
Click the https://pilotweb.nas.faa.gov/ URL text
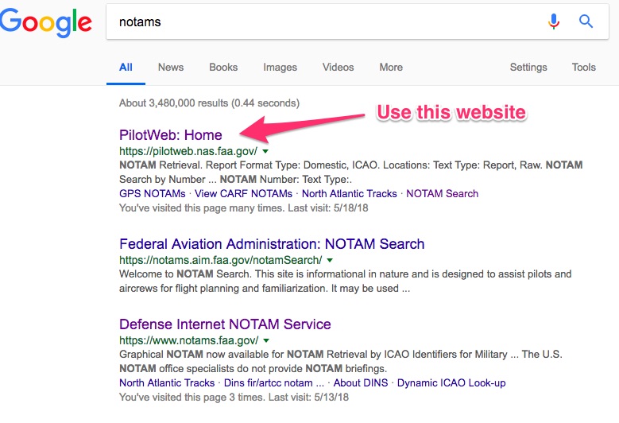(x=188, y=151)
